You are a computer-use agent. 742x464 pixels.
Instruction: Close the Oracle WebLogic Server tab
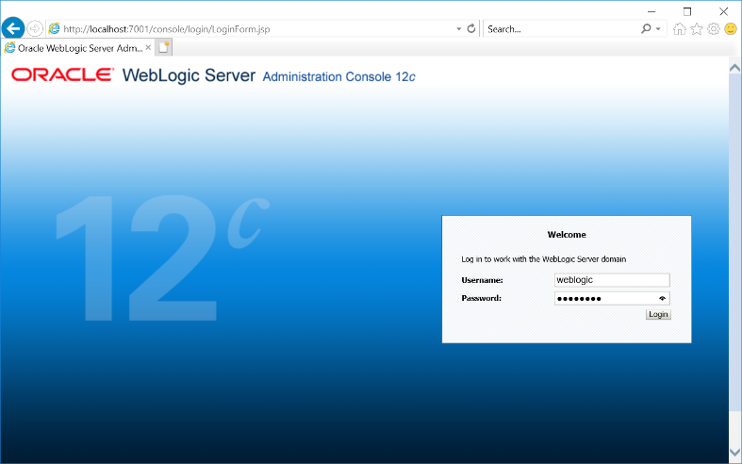coord(148,47)
